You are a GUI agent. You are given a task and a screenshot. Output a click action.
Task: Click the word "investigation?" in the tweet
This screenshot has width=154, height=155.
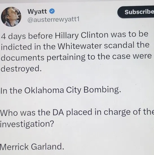click(27, 124)
